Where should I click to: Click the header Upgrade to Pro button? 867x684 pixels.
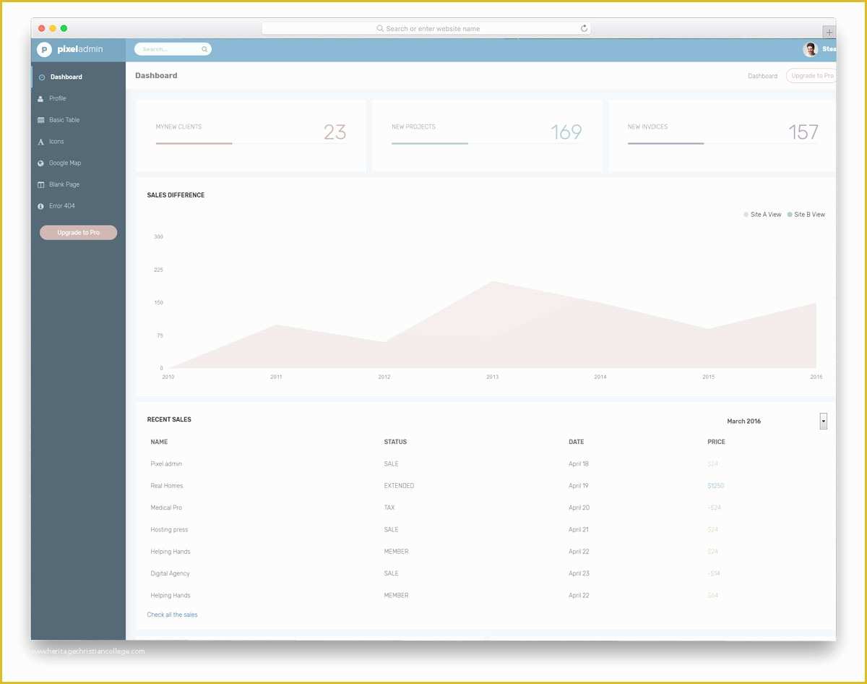pyautogui.click(x=811, y=76)
